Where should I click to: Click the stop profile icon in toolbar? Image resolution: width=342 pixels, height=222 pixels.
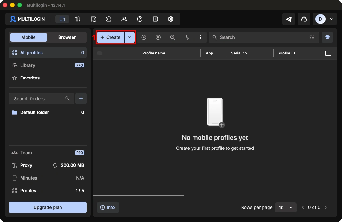click(158, 37)
